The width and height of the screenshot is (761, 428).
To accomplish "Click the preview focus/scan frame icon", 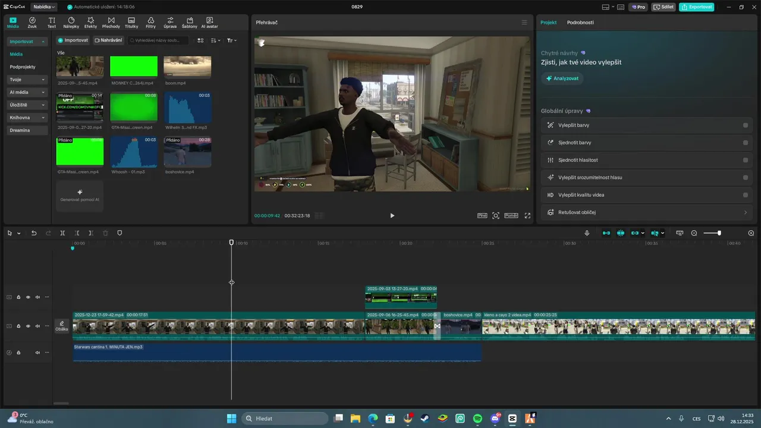I will pyautogui.click(x=496, y=216).
